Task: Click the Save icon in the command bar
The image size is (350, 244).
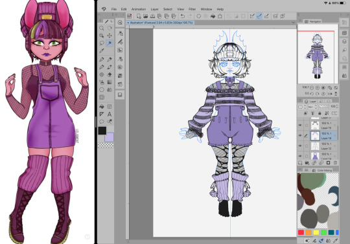Action: click(x=152, y=16)
